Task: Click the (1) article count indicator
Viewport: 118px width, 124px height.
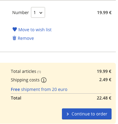Action: [x=39, y=72]
